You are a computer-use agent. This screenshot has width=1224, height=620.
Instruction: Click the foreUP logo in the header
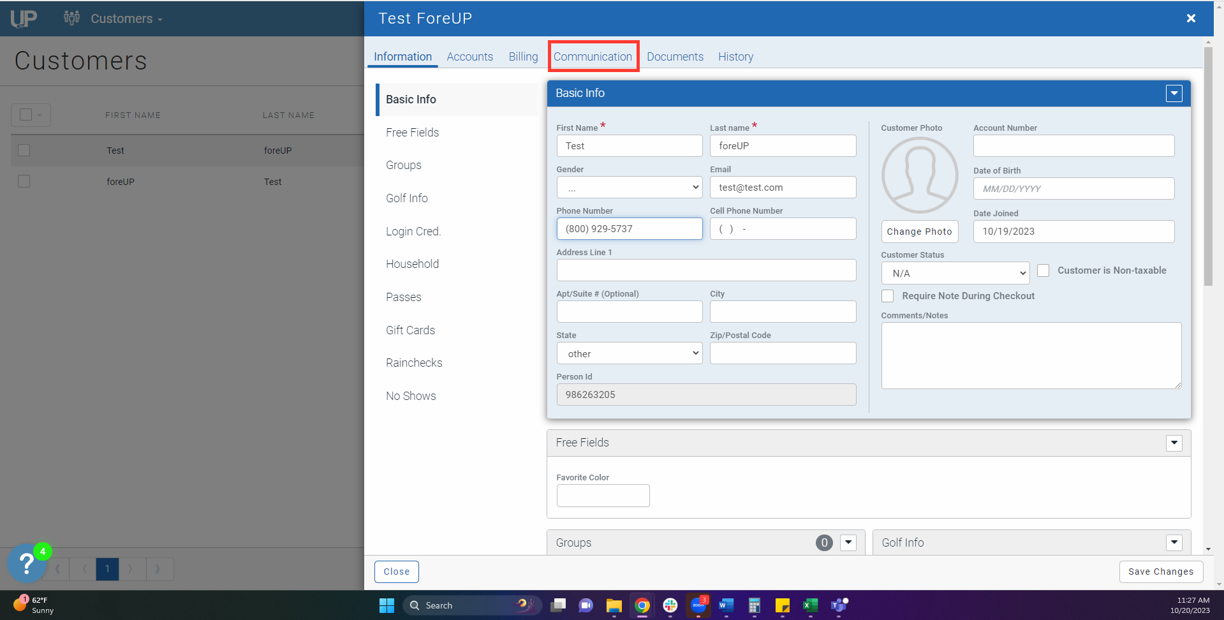pyautogui.click(x=24, y=18)
